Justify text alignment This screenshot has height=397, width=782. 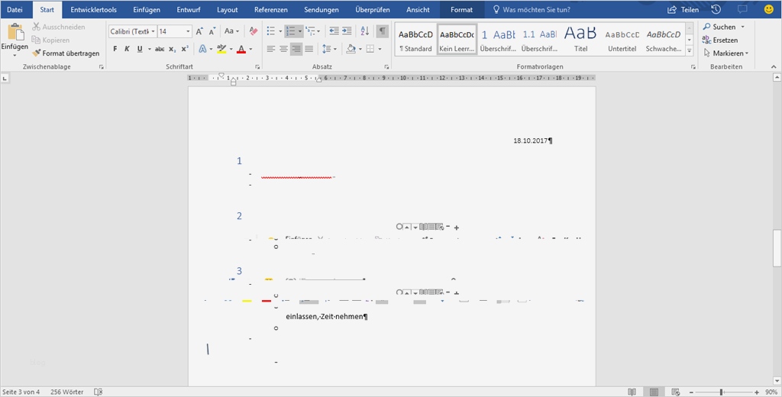pos(309,49)
